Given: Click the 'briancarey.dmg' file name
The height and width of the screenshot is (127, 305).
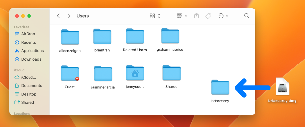Looking at the screenshot, I should 282,101.
